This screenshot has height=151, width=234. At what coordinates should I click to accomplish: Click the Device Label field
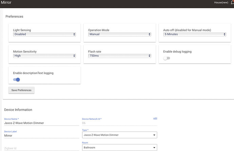pos(42,136)
